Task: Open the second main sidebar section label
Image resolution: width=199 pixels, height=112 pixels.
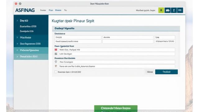Action: pyautogui.click(x=25, y=37)
